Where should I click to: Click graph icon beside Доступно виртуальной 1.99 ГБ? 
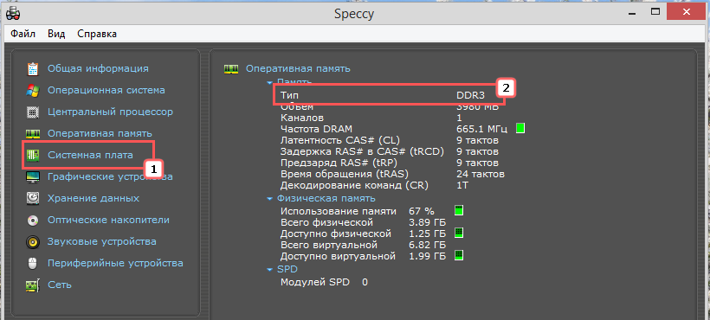[459, 255]
